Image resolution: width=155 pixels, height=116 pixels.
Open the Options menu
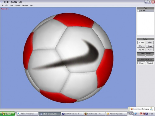click(x=17, y=5)
